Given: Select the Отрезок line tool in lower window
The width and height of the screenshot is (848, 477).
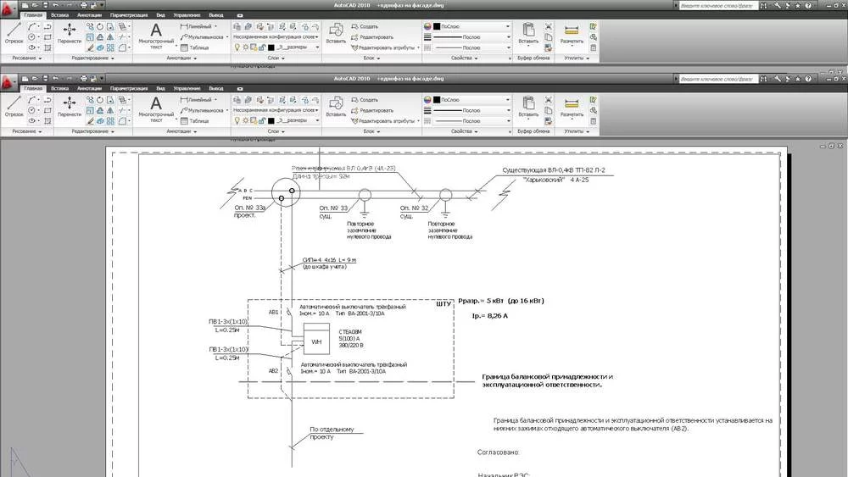Looking at the screenshot, I should coord(14,106).
